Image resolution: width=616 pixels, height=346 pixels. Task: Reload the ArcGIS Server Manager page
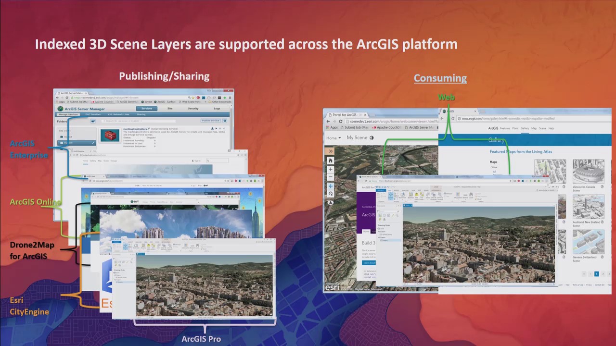[67, 98]
